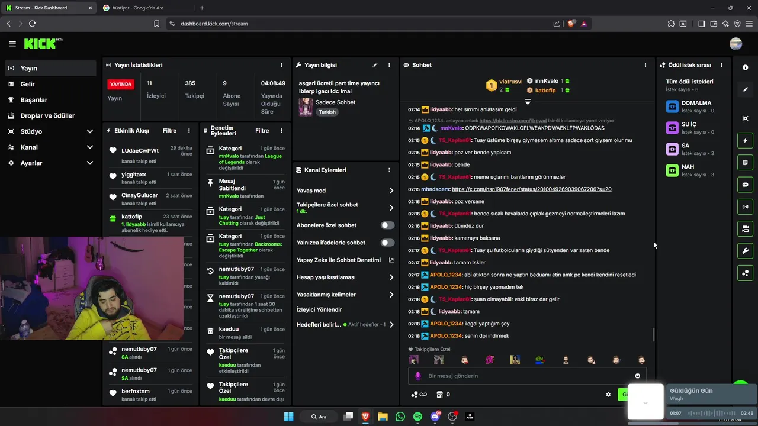758x426 pixels.
Task: Toggle Yalnızca ifadelerle sohbet switch
Action: click(x=387, y=243)
